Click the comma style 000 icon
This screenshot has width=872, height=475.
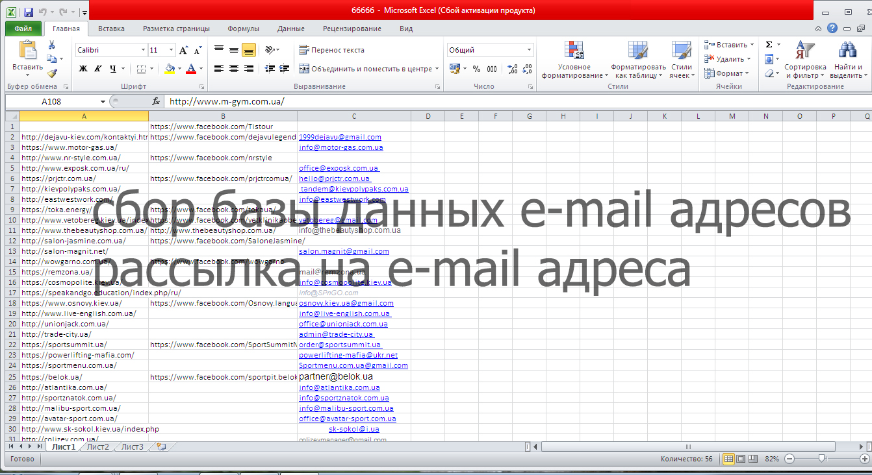[492, 69]
